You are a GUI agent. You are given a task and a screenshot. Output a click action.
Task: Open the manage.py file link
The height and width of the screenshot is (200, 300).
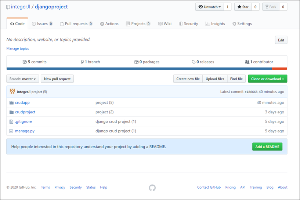pos(25,131)
